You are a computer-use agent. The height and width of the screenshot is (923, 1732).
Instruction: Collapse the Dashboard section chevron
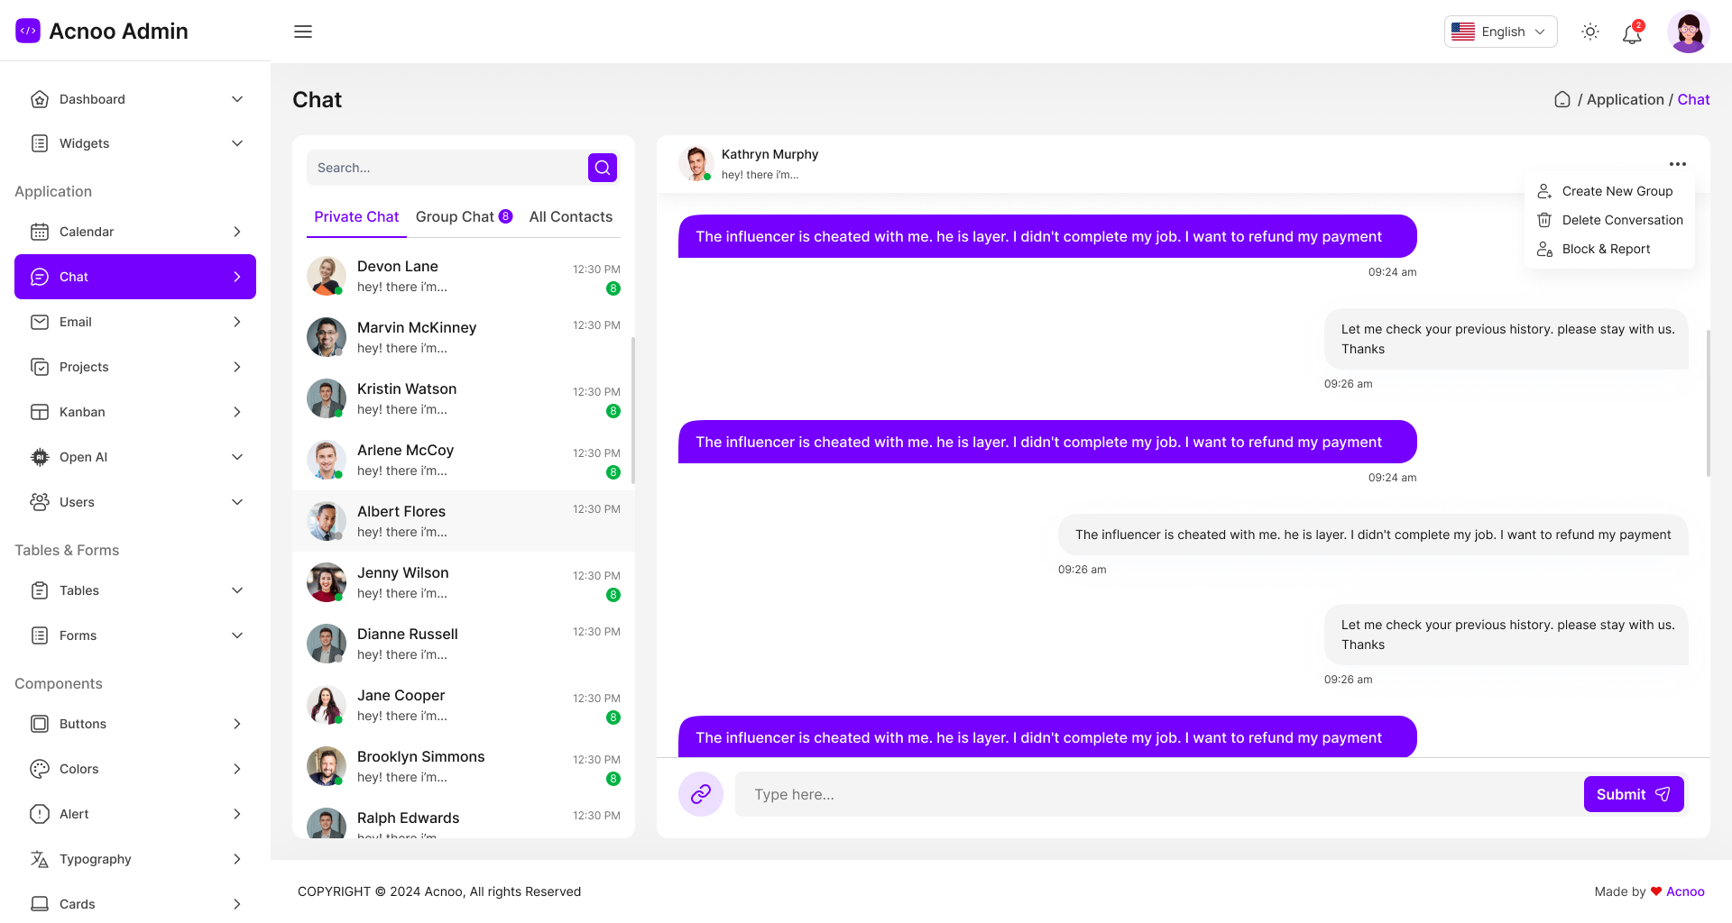(237, 99)
